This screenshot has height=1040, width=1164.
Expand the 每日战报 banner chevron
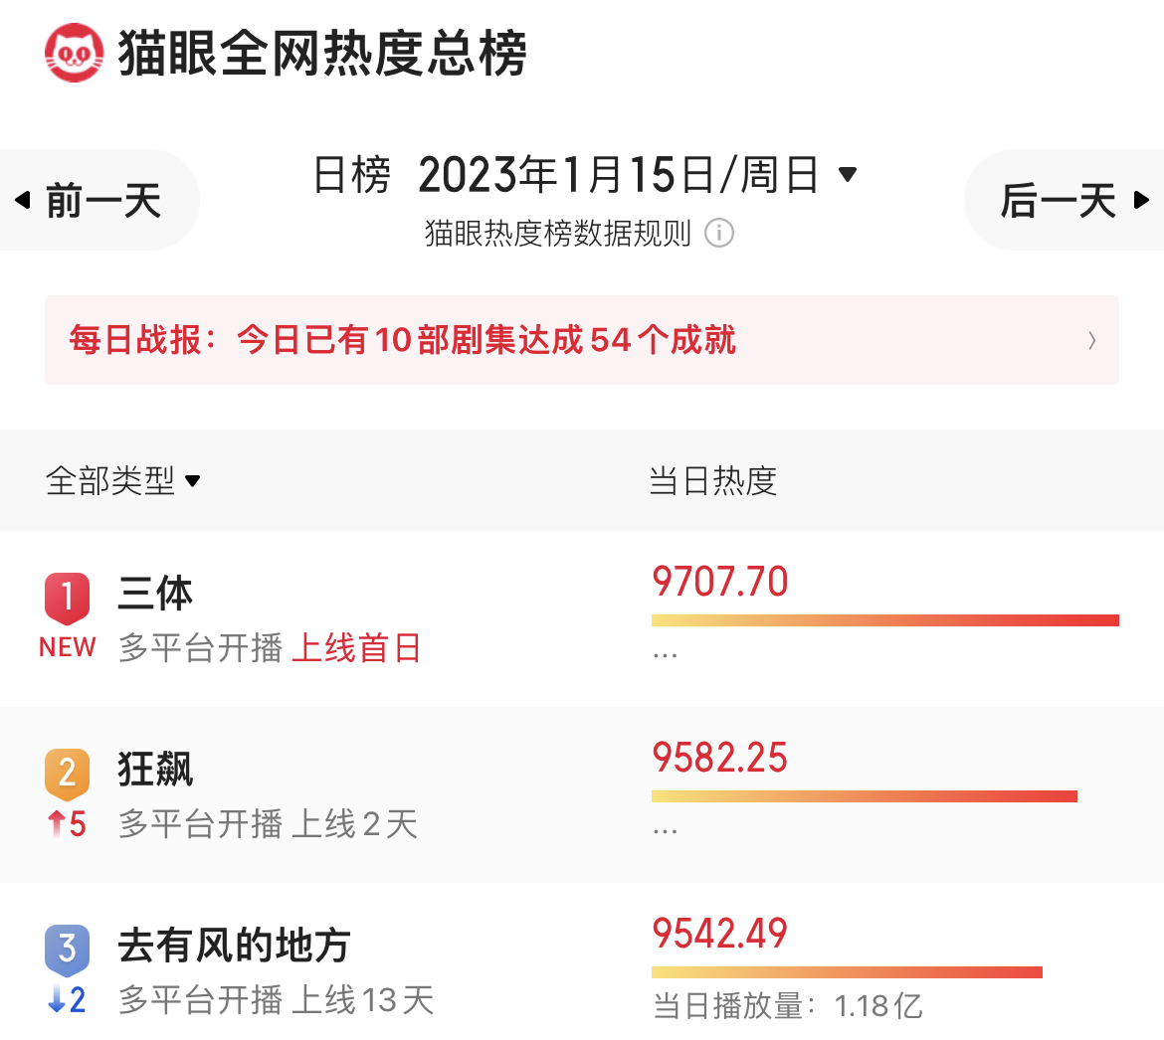coord(1092,341)
